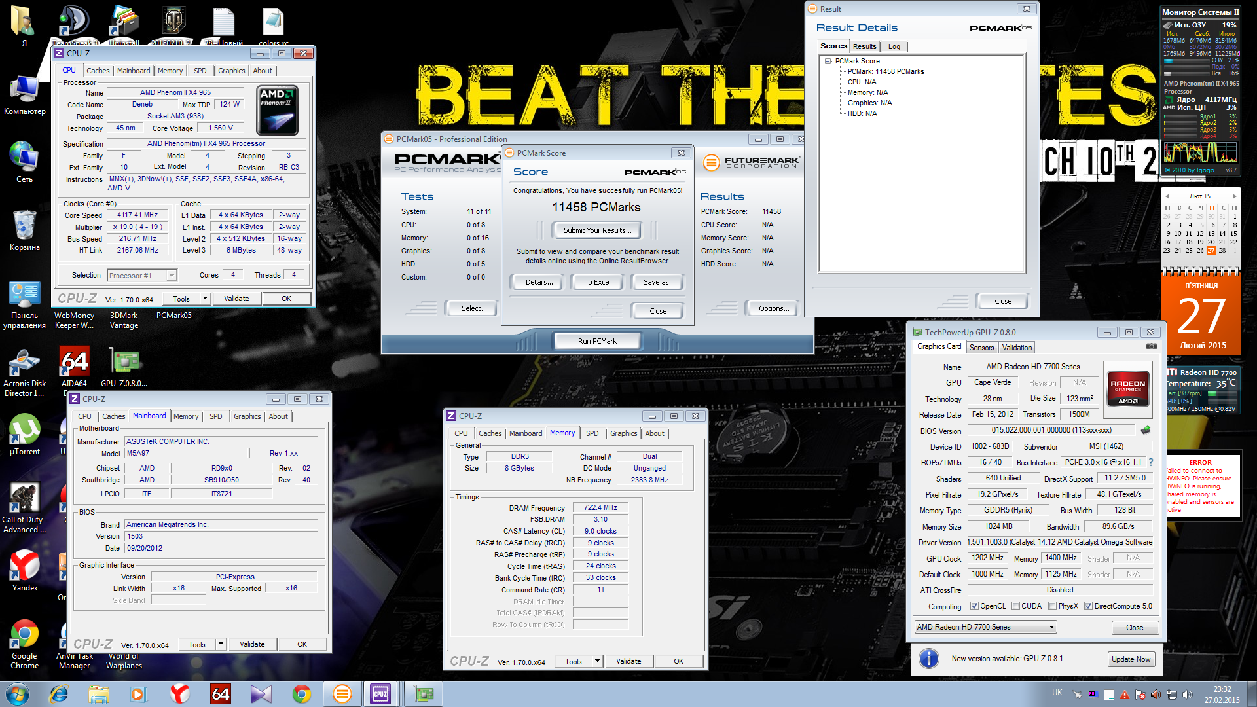1257x707 pixels.
Task: Open the Processor #1 selection dropdown
Action: pos(142,276)
